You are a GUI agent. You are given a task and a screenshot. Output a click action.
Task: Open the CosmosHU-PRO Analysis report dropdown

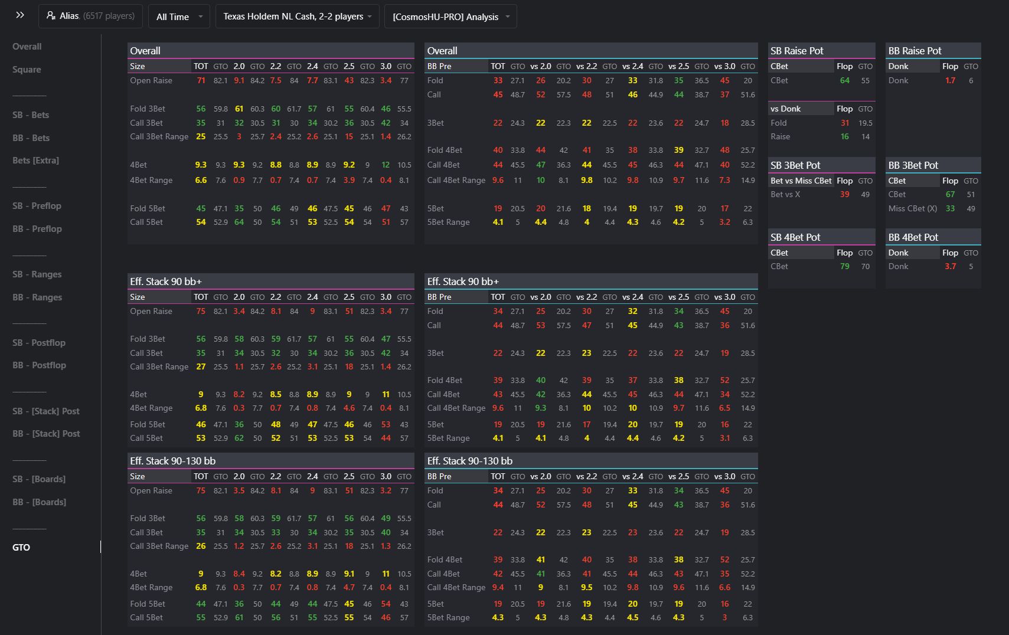coord(450,17)
